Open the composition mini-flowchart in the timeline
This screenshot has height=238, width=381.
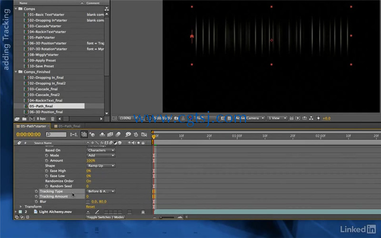coord(74,134)
